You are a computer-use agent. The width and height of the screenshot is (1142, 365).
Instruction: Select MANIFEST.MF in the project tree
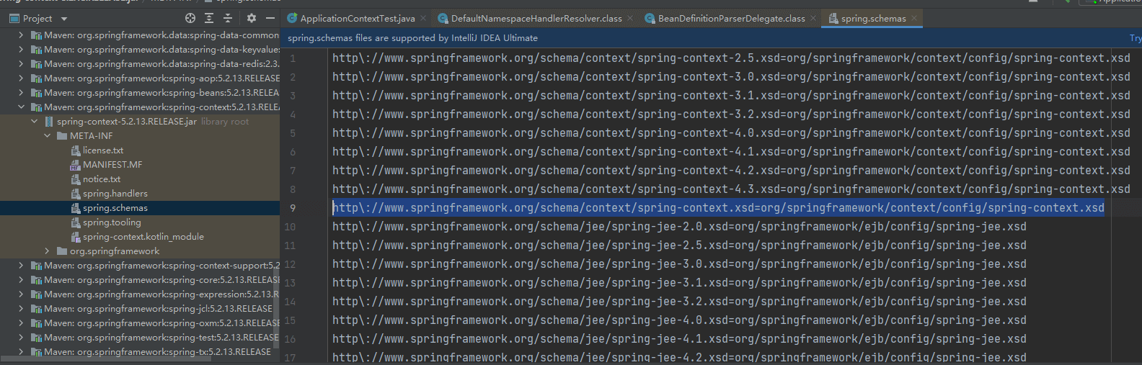[x=112, y=165]
